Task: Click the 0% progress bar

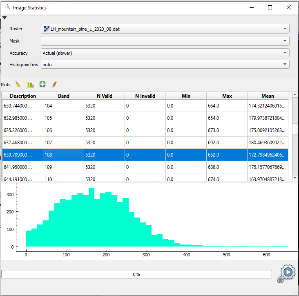Action: coord(136,274)
